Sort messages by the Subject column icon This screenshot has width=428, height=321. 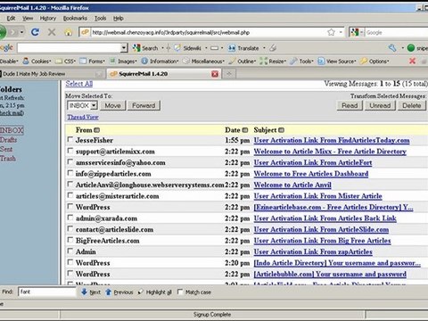coord(281,130)
